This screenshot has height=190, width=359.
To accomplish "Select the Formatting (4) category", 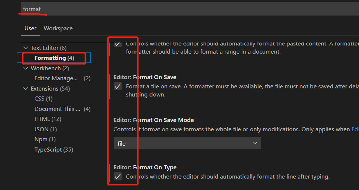I will (x=54, y=58).
